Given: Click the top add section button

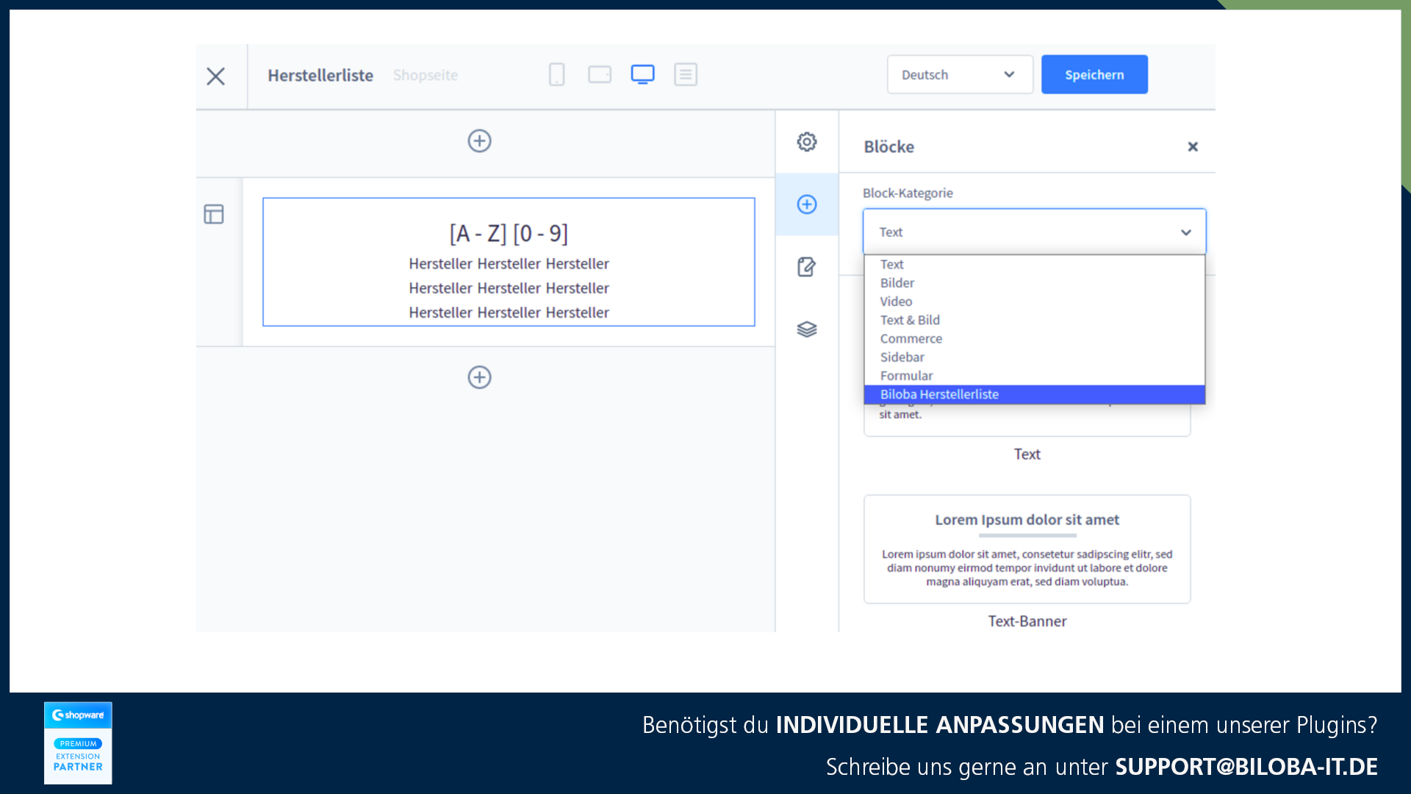Looking at the screenshot, I should point(478,140).
